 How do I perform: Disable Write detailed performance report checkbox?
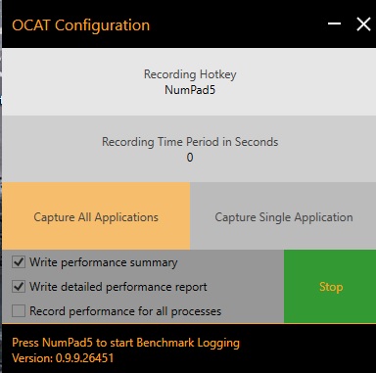(x=19, y=287)
